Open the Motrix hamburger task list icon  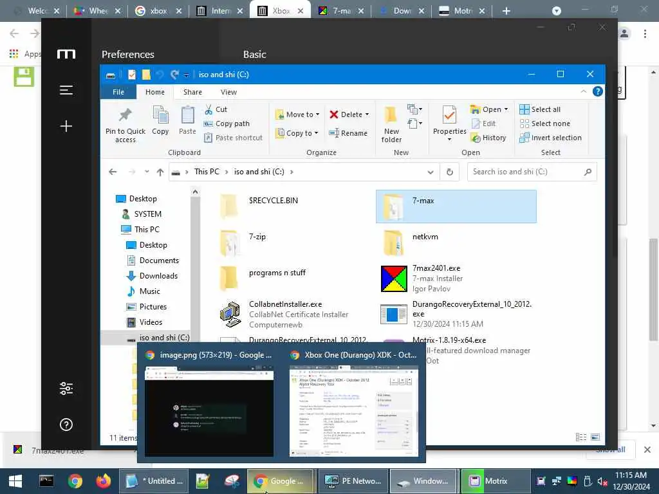click(x=66, y=90)
